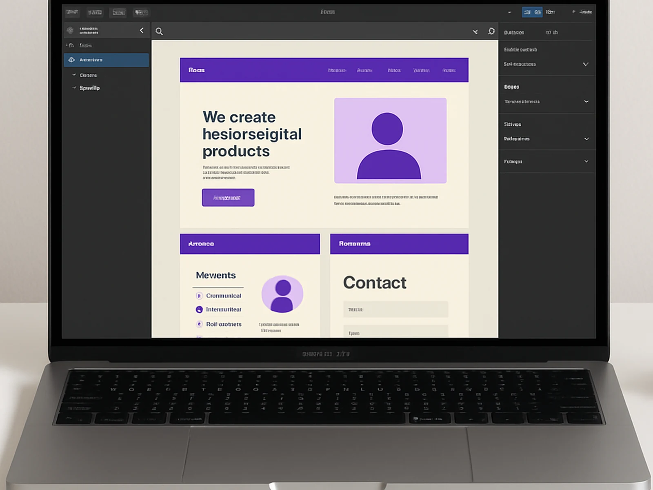
Task: Click the top input field in the Contact form
Action: tap(395, 309)
